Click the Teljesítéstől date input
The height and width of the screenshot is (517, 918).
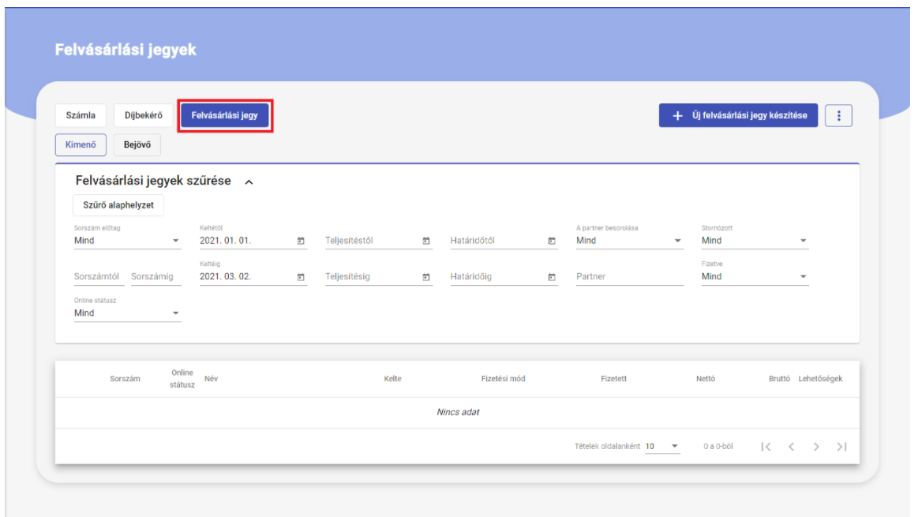pos(373,241)
